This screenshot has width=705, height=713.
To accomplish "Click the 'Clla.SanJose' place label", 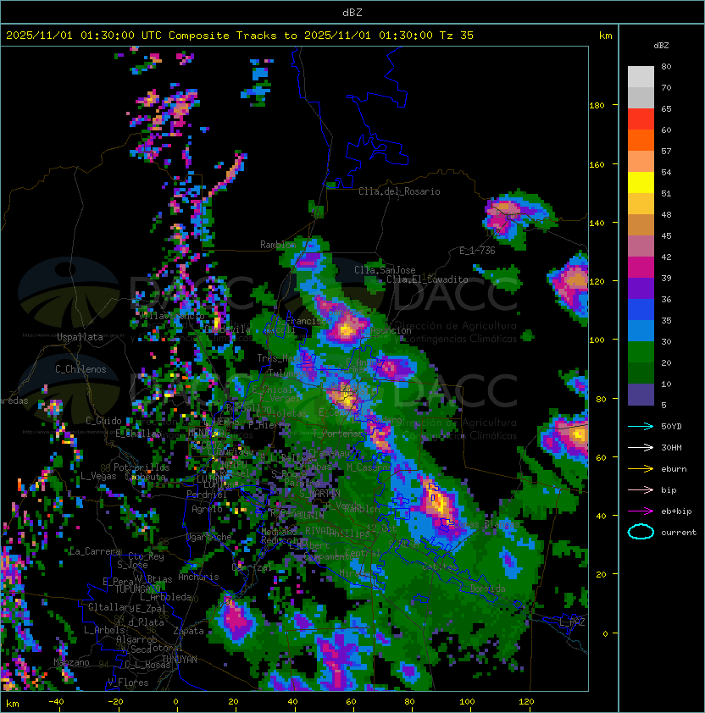I will pyautogui.click(x=385, y=270).
